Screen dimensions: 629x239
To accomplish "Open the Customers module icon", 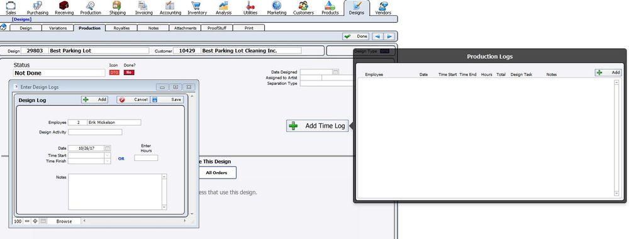I will coord(303,6).
